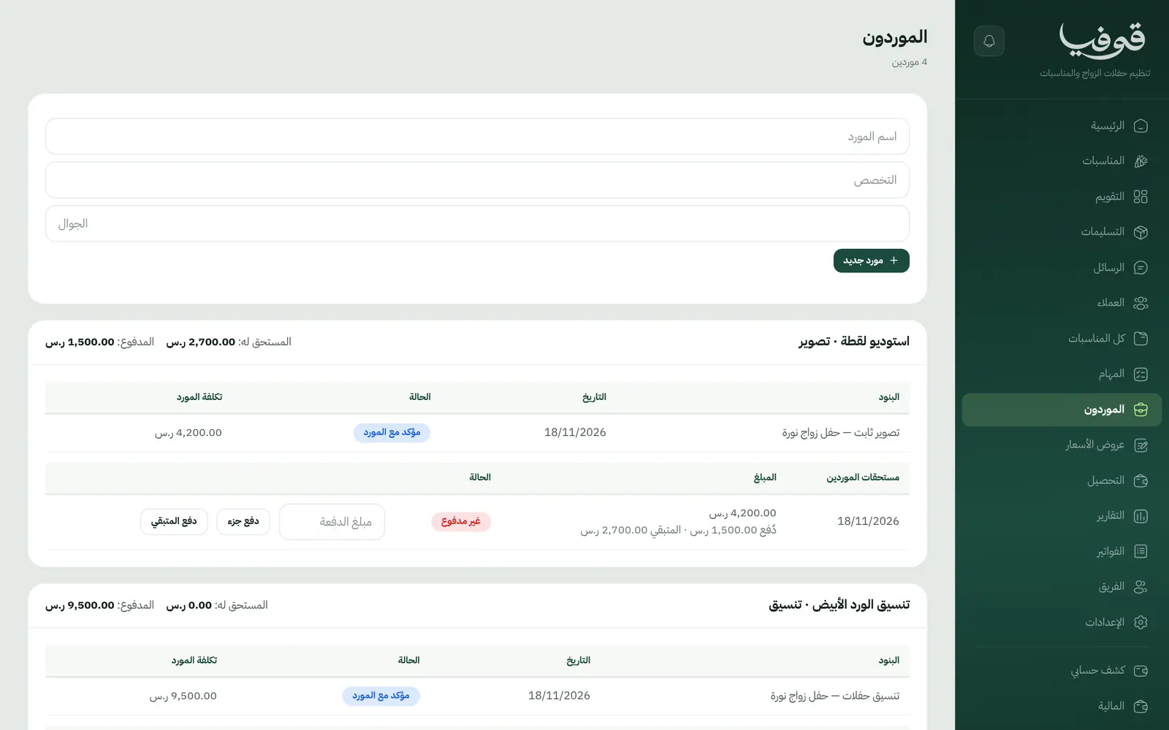Click the مورد جديد button
Image resolution: width=1169 pixels, height=730 pixels.
tap(871, 261)
